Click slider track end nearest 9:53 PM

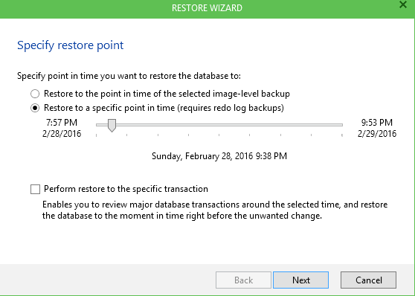coord(341,125)
